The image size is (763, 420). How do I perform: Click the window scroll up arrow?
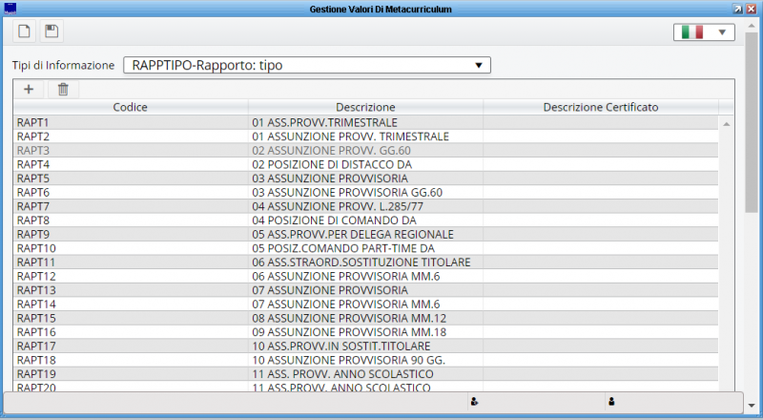point(752,26)
